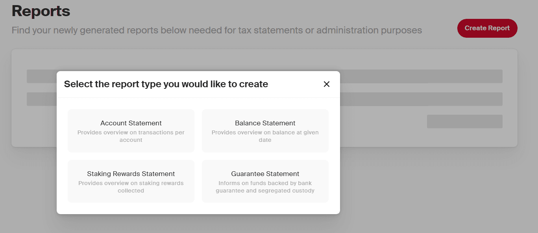
Task: Close the report type dialog
Action: tap(326, 84)
